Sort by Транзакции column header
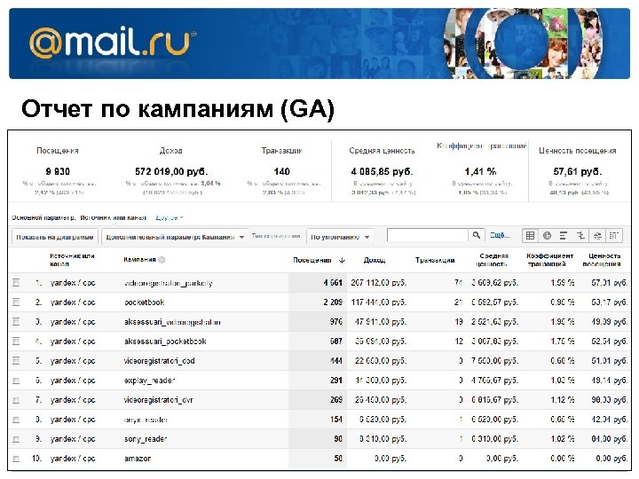The image size is (639, 479). coord(435,260)
